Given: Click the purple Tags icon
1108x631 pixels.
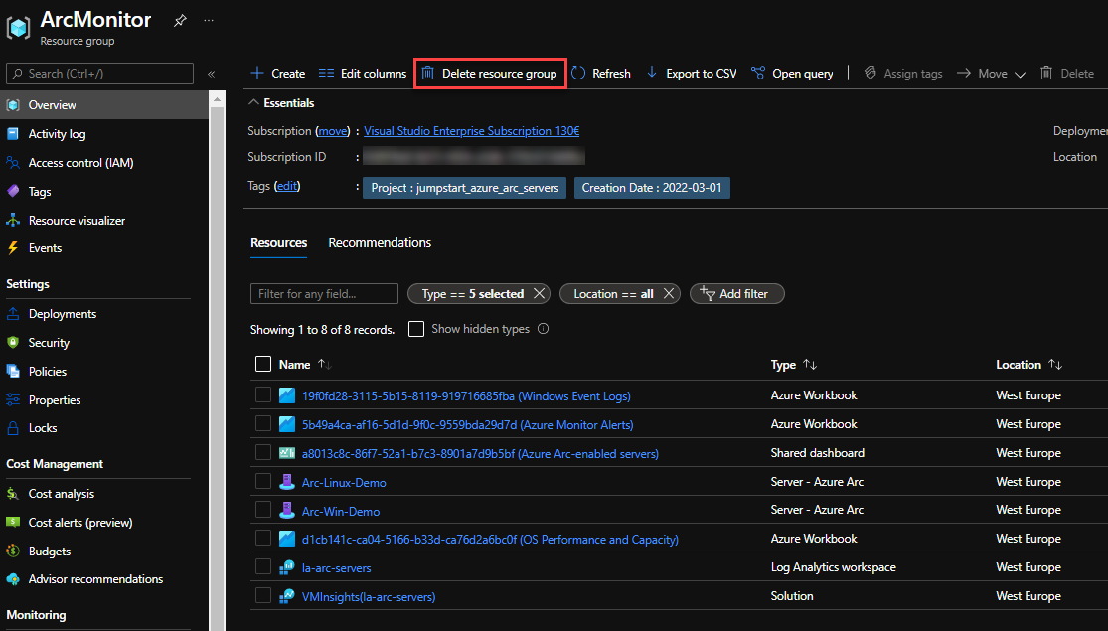Looking at the screenshot, I should 13,191.
